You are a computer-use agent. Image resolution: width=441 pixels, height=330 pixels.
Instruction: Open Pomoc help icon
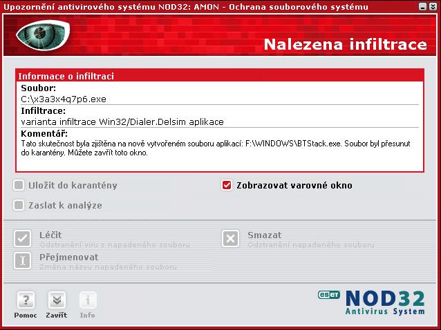click(x=26, y=300)
